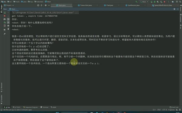Screen dimensions: 182x113
Task: Toggle the Structure tool window stripe
Action: coord(2,87)
